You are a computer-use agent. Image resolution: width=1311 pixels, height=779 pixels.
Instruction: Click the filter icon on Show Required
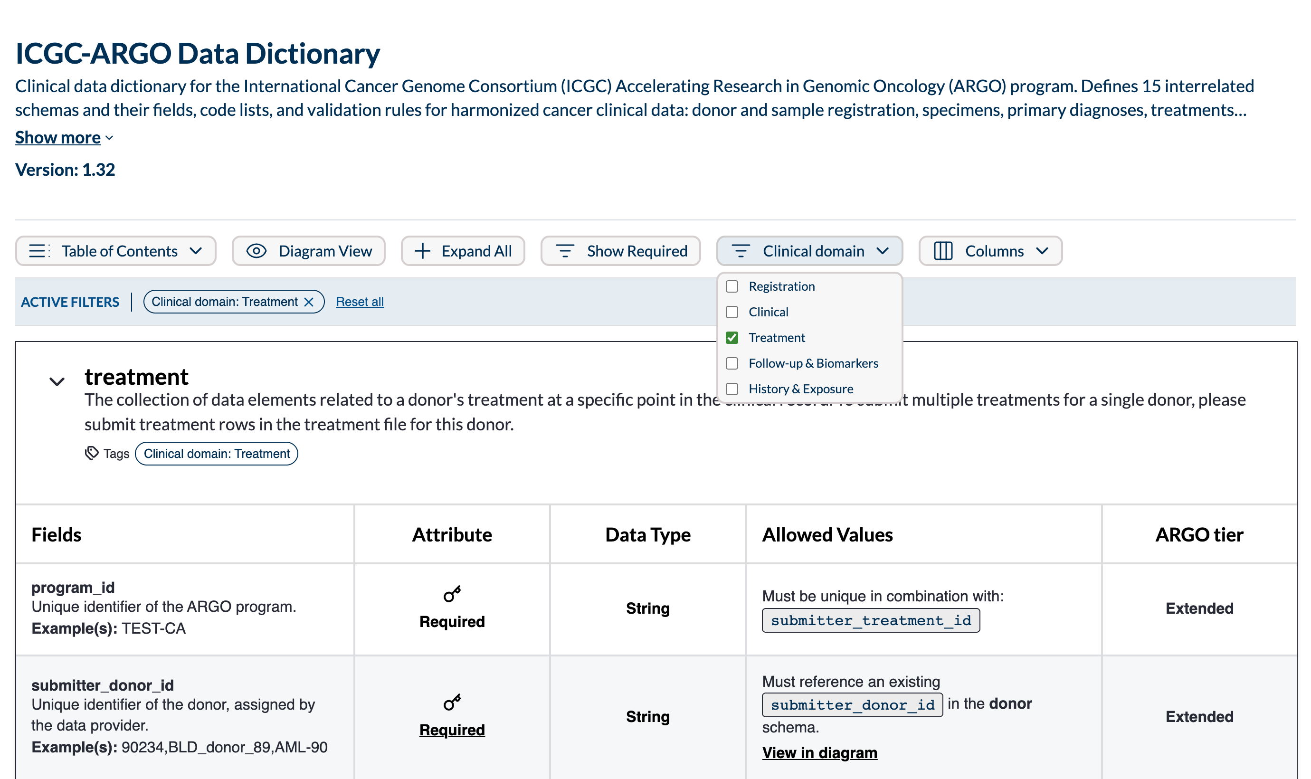pos(565,251)
